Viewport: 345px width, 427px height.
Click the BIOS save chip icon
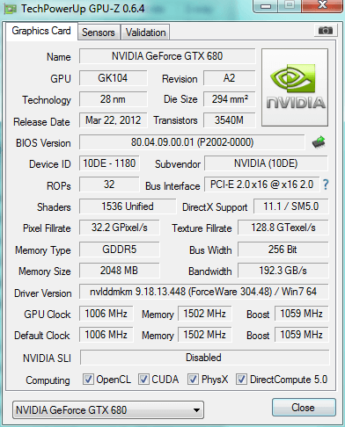click(x=319, y=142)
